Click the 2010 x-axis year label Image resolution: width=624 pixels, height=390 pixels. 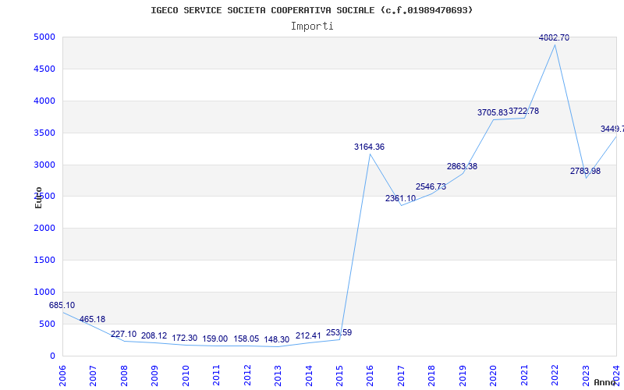186,375
